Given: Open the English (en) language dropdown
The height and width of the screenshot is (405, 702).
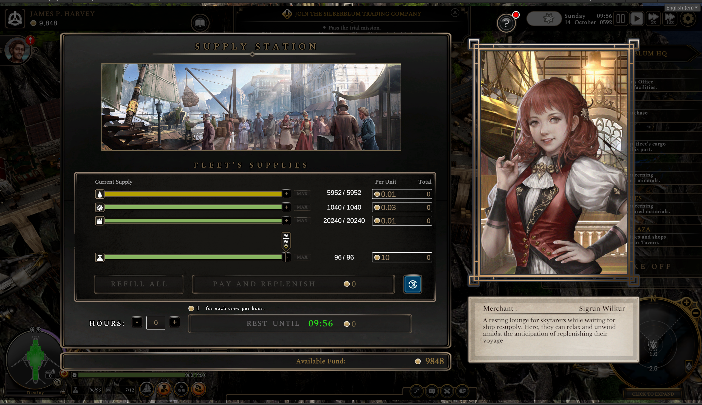Looking at the screenshot, I should coord(682,8).
